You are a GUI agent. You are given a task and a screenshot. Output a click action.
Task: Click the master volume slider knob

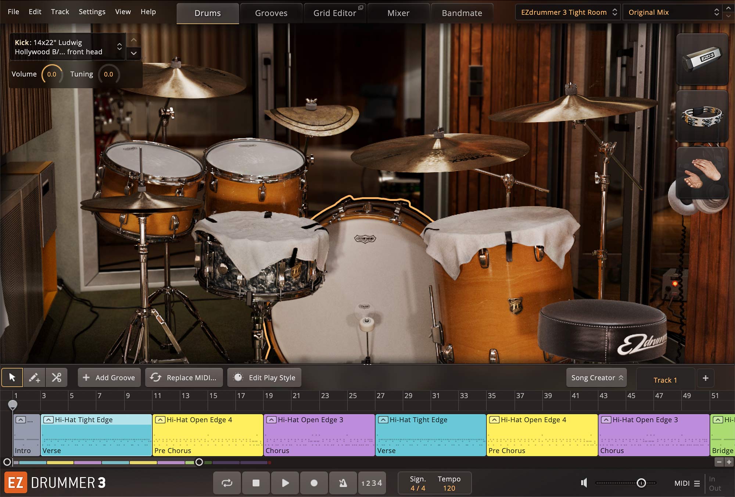[x=641, y=483]
